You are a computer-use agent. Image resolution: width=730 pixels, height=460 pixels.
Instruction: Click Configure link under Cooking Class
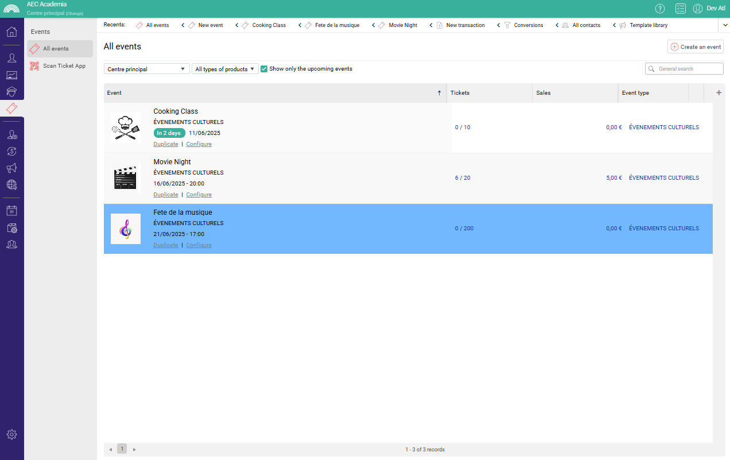point(199,144)
